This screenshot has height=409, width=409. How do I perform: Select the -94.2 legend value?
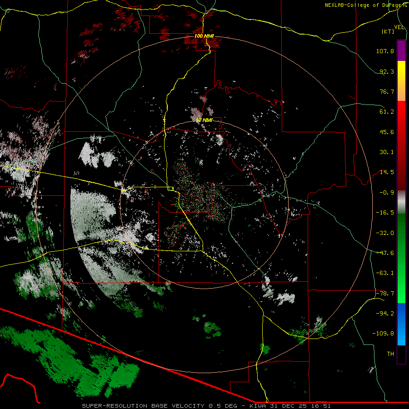click(385, 313)
